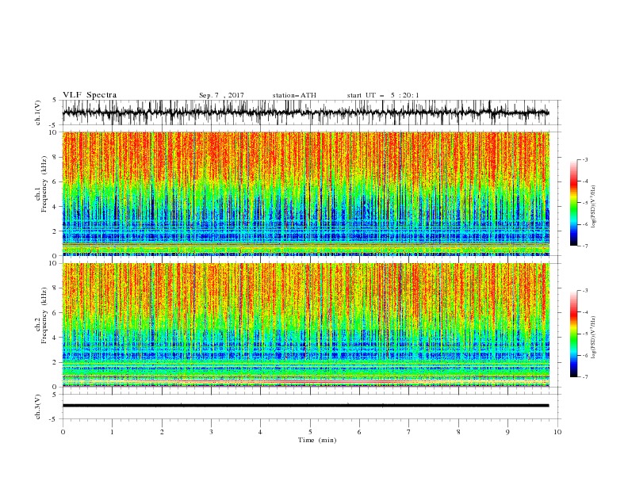
Task: Click the "ch.3(V)" axis label
Action: (38, 407)
